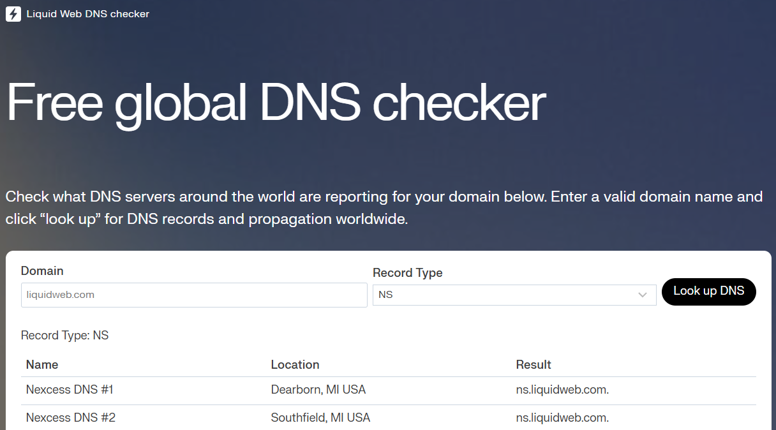Click the Dearborn, MI USA location text

318,389
